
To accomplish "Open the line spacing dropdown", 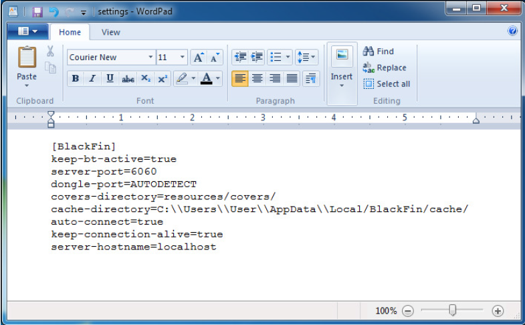I will [x=306, y=58].
